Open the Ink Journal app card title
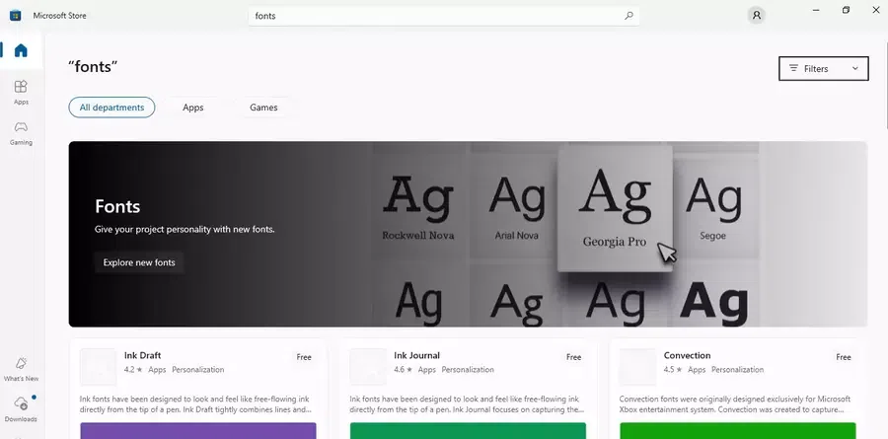 click(416, 355)
